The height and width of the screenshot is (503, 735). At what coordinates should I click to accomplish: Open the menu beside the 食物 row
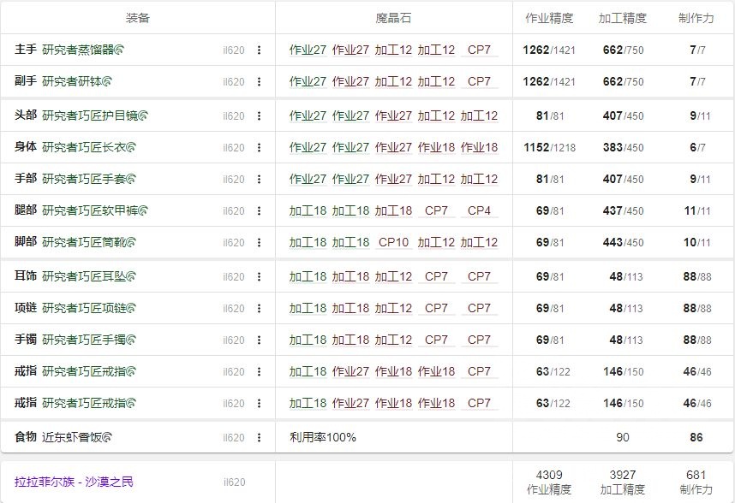tap(261, 436)
